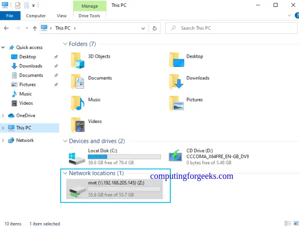Screen dimensions: 299x227
Task: Open the Desktop folder icon in Folders
Action: tap(176, 60)
